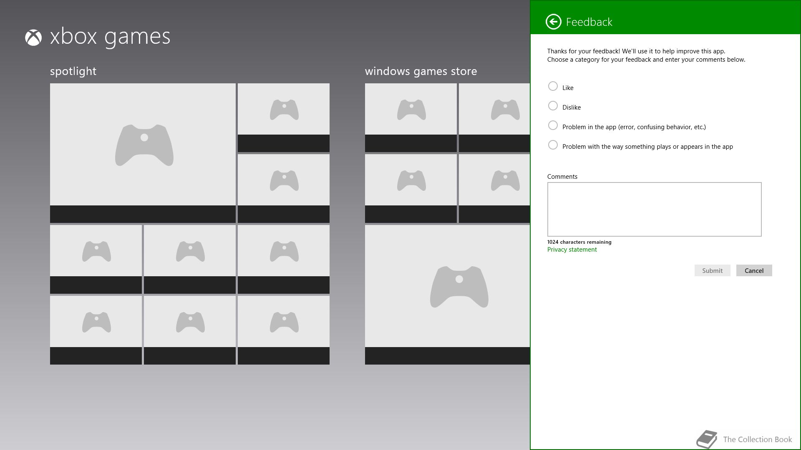Click the Cancel button
Screen dimensions: 801x450
(754, 270)
